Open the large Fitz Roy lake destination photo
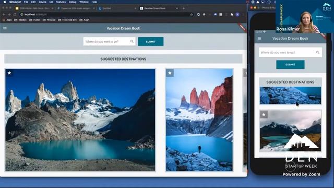Screen dimensions: 334x188 coord(80,120)
